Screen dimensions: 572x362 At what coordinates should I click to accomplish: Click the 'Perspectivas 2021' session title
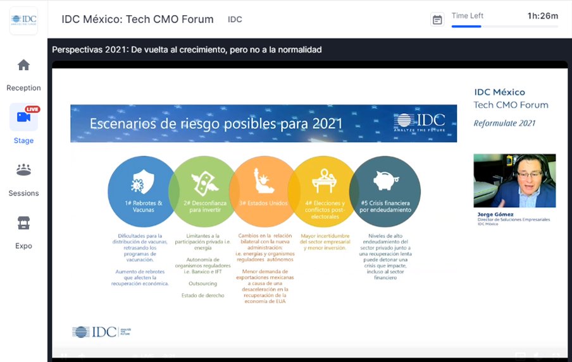click(187, 49)
